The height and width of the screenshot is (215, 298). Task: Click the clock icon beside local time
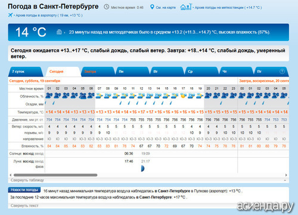107,7
